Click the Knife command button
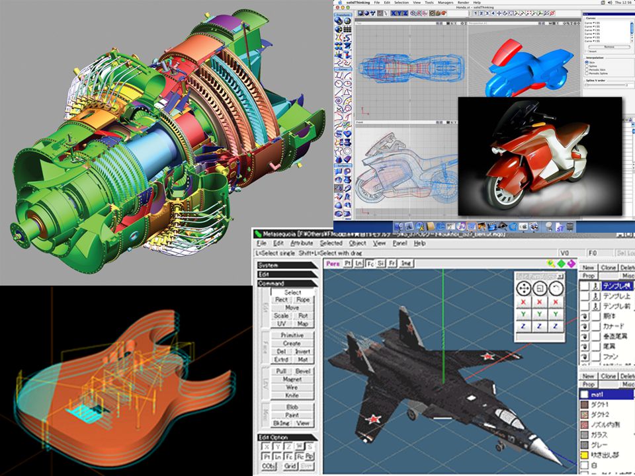 coord(292,395)
